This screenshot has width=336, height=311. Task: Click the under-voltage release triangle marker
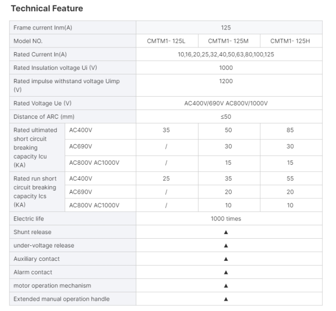click(x=226, y=246)
